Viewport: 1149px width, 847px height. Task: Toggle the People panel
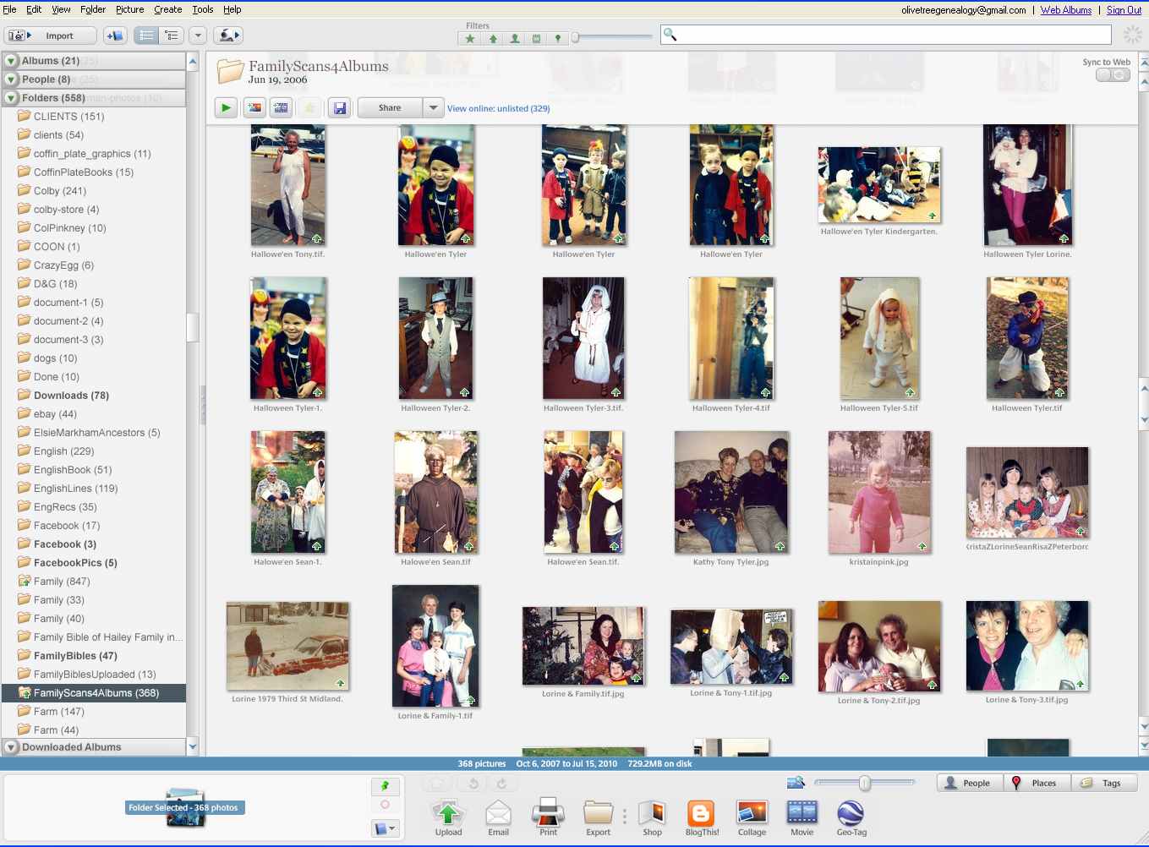click(968, 783)
